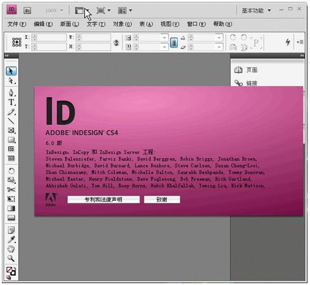Open the 帮助(H) menu
Viewport: 310px width, 285px height.
click(x=223, y=24)
